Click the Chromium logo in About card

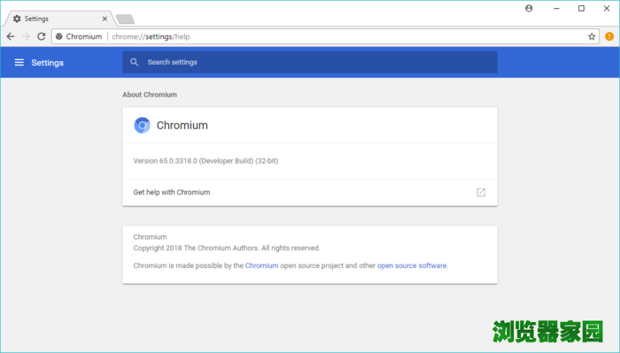142,125
